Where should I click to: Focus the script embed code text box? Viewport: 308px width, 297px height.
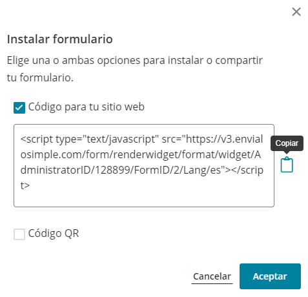click(x=144, y=165)
